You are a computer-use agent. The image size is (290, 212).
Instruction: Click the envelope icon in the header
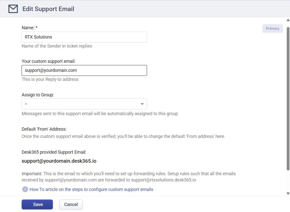(x=13, y=9)
